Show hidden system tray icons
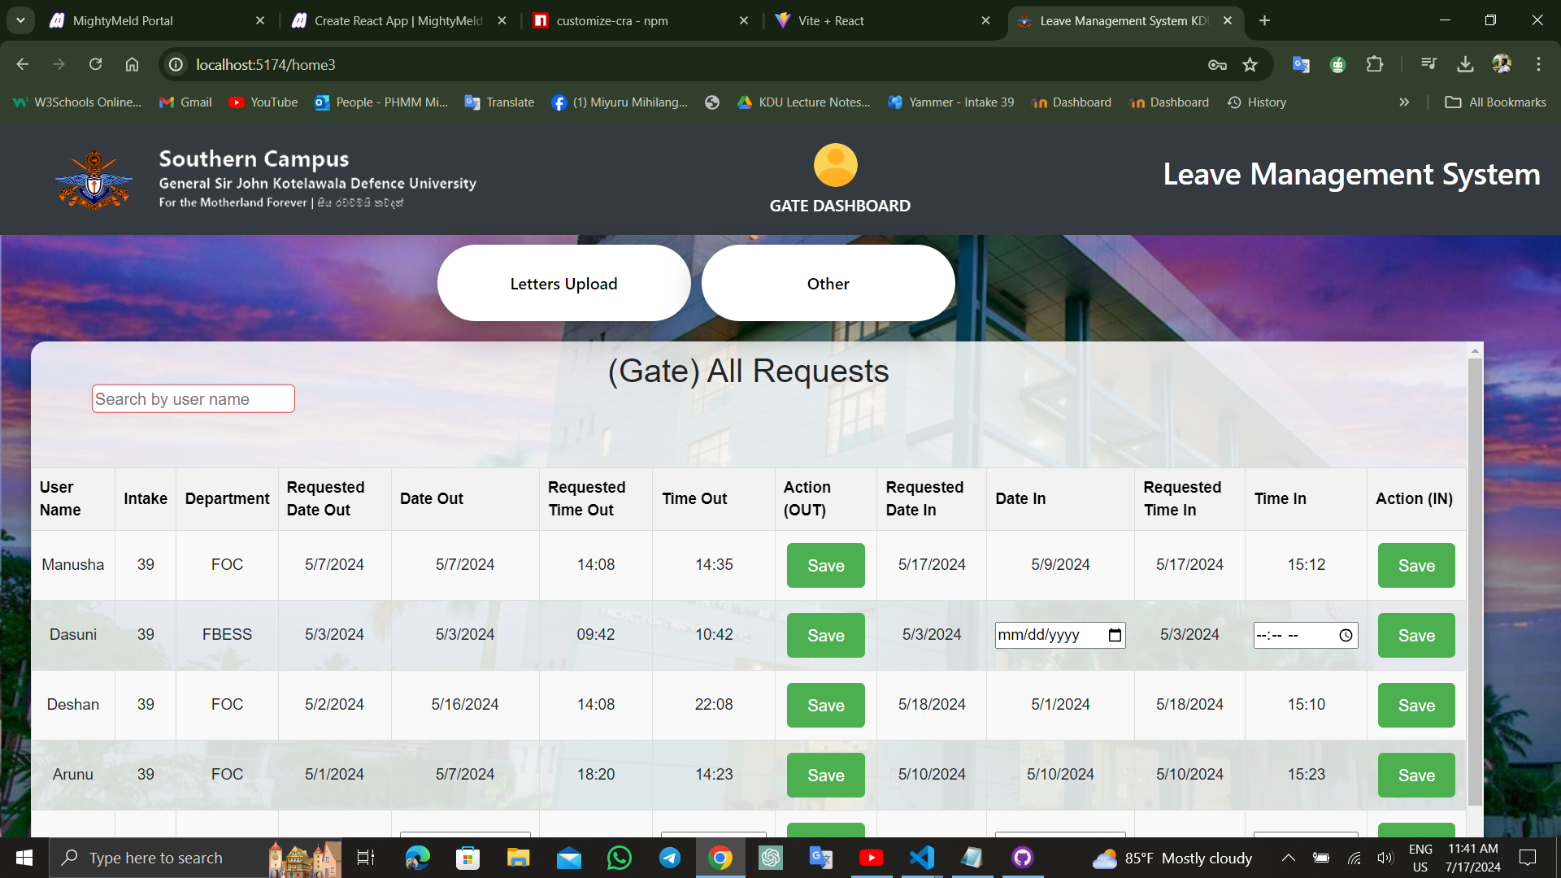This screenshot has height=878, width=1561. pos(1288,858)
